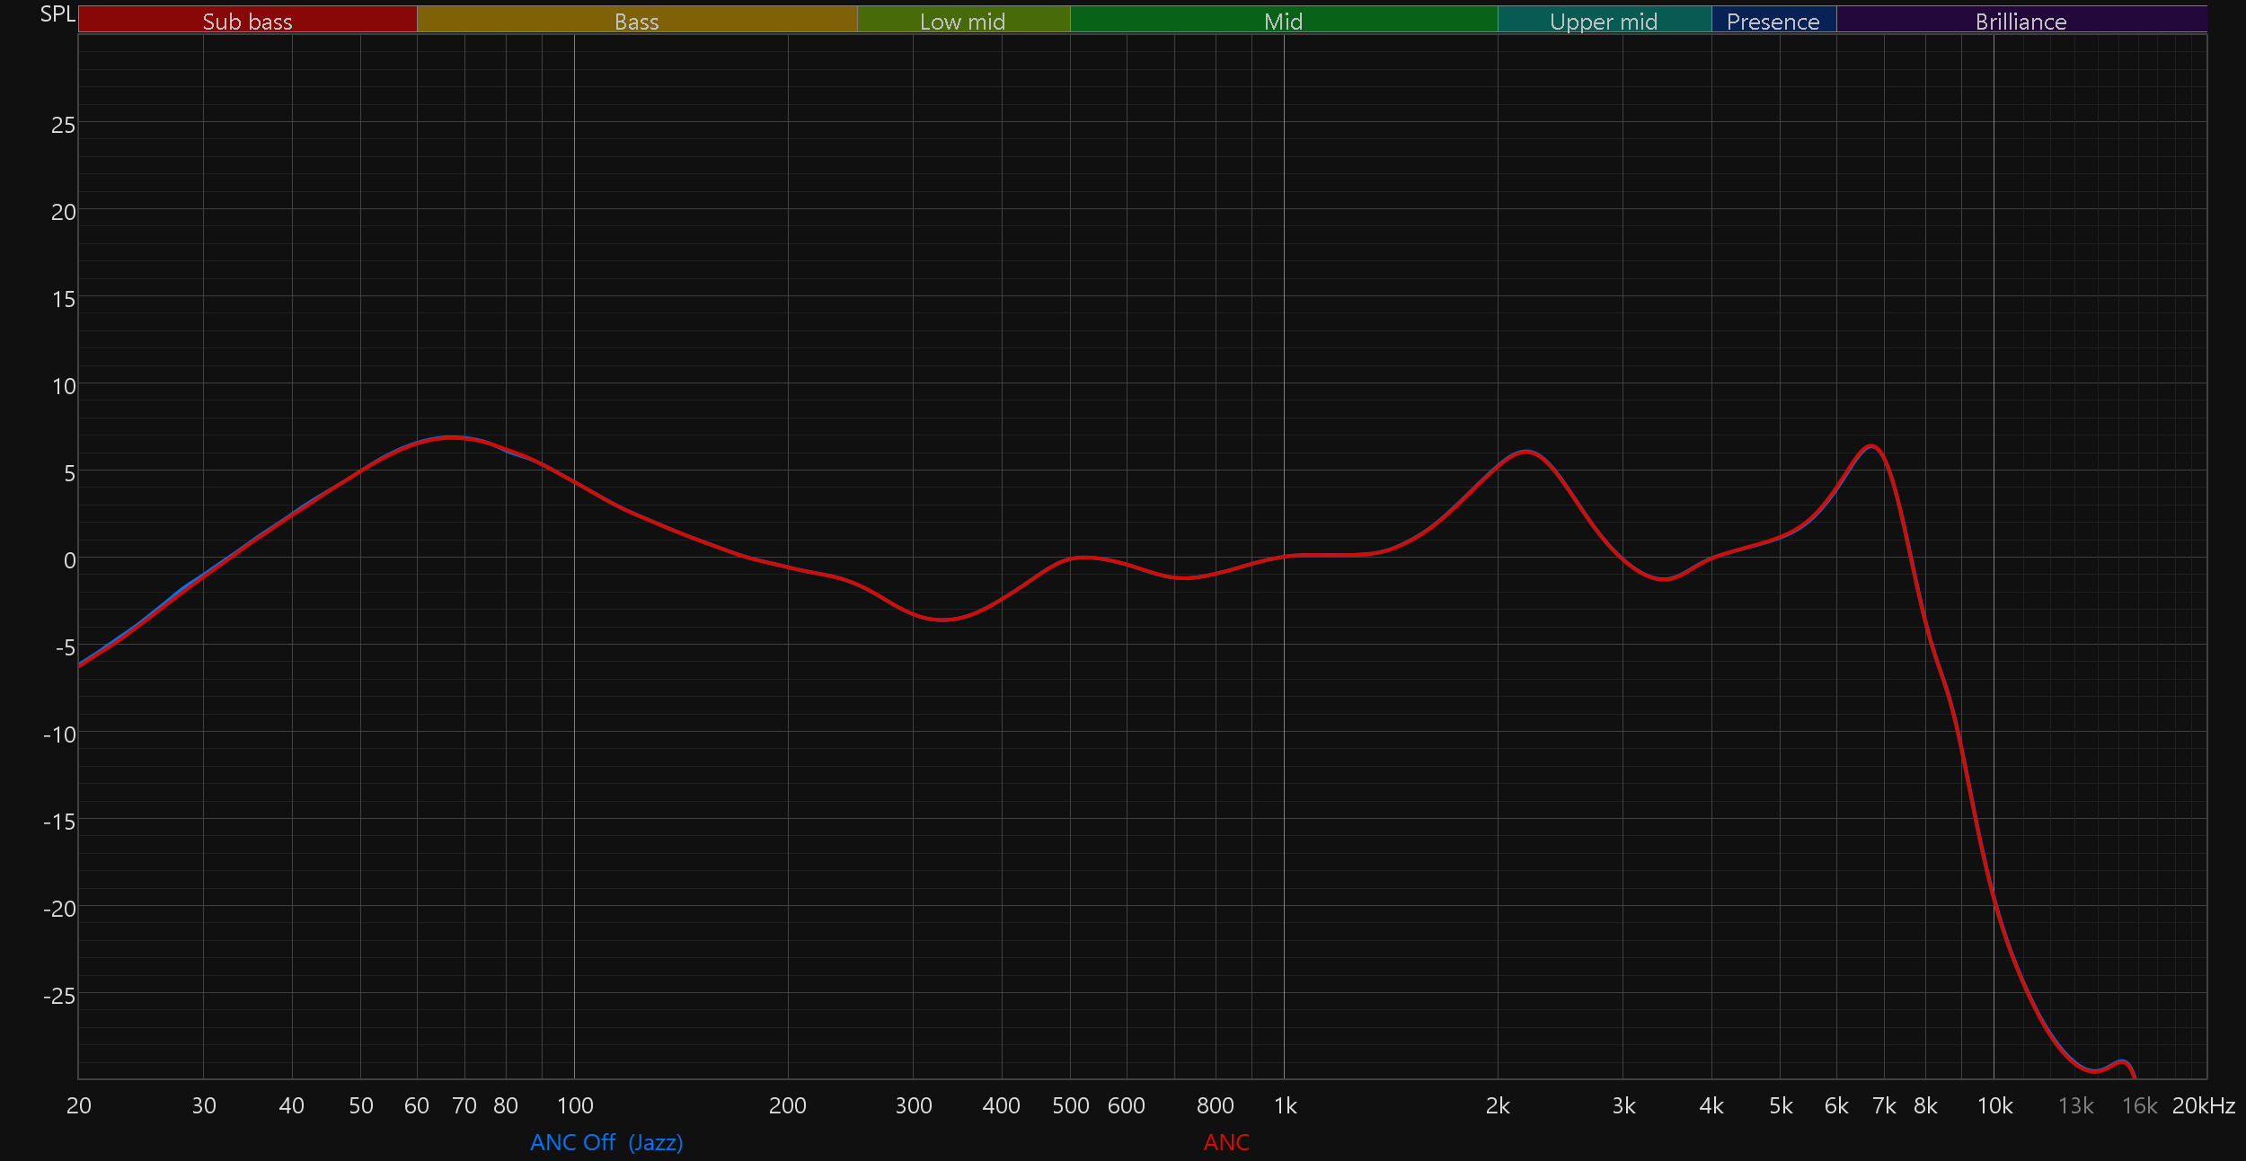Click the Presence band header

pyautogui.click(x=1773, y=21)
